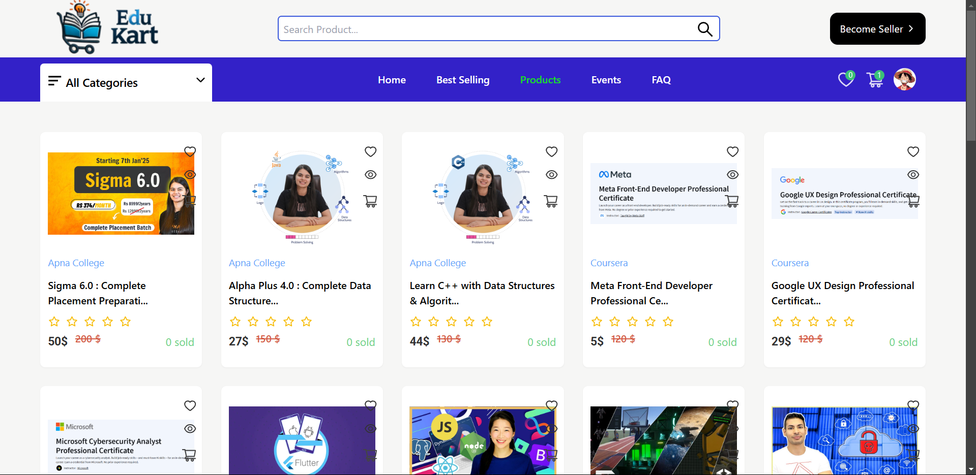
Task: Click the EduKart logo
Action: pyautogui.click(x=107, y=28)
